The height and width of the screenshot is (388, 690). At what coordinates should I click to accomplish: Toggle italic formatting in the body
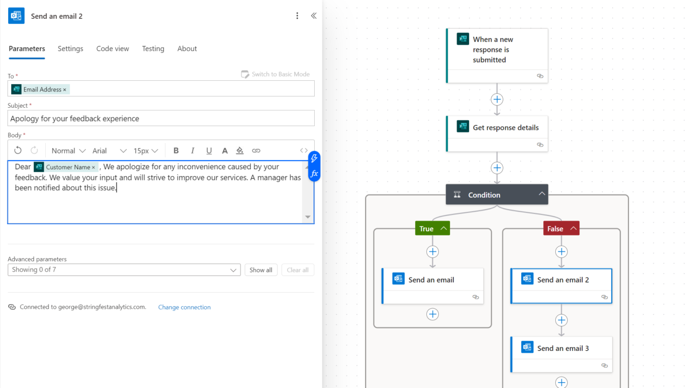[192, 151]
